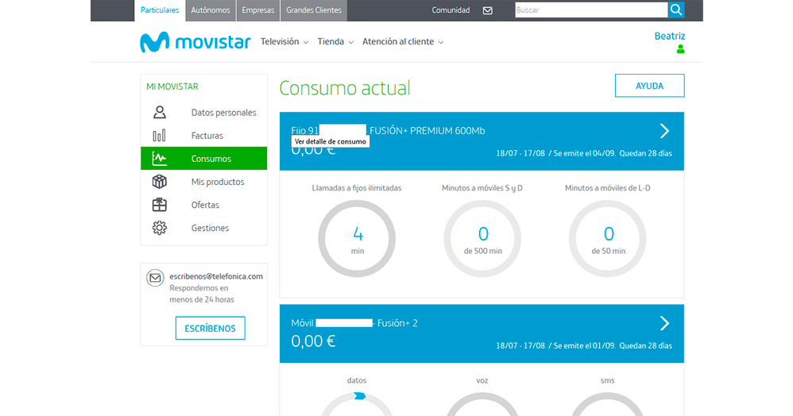The height and width of the screenshot is (416, 793).
Task: Click the Datos personales person icon
Action: [160, 113]
